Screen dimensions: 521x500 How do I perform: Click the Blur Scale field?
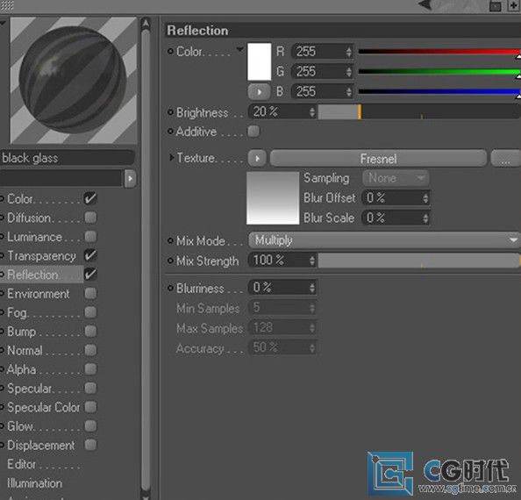point(396,218)
